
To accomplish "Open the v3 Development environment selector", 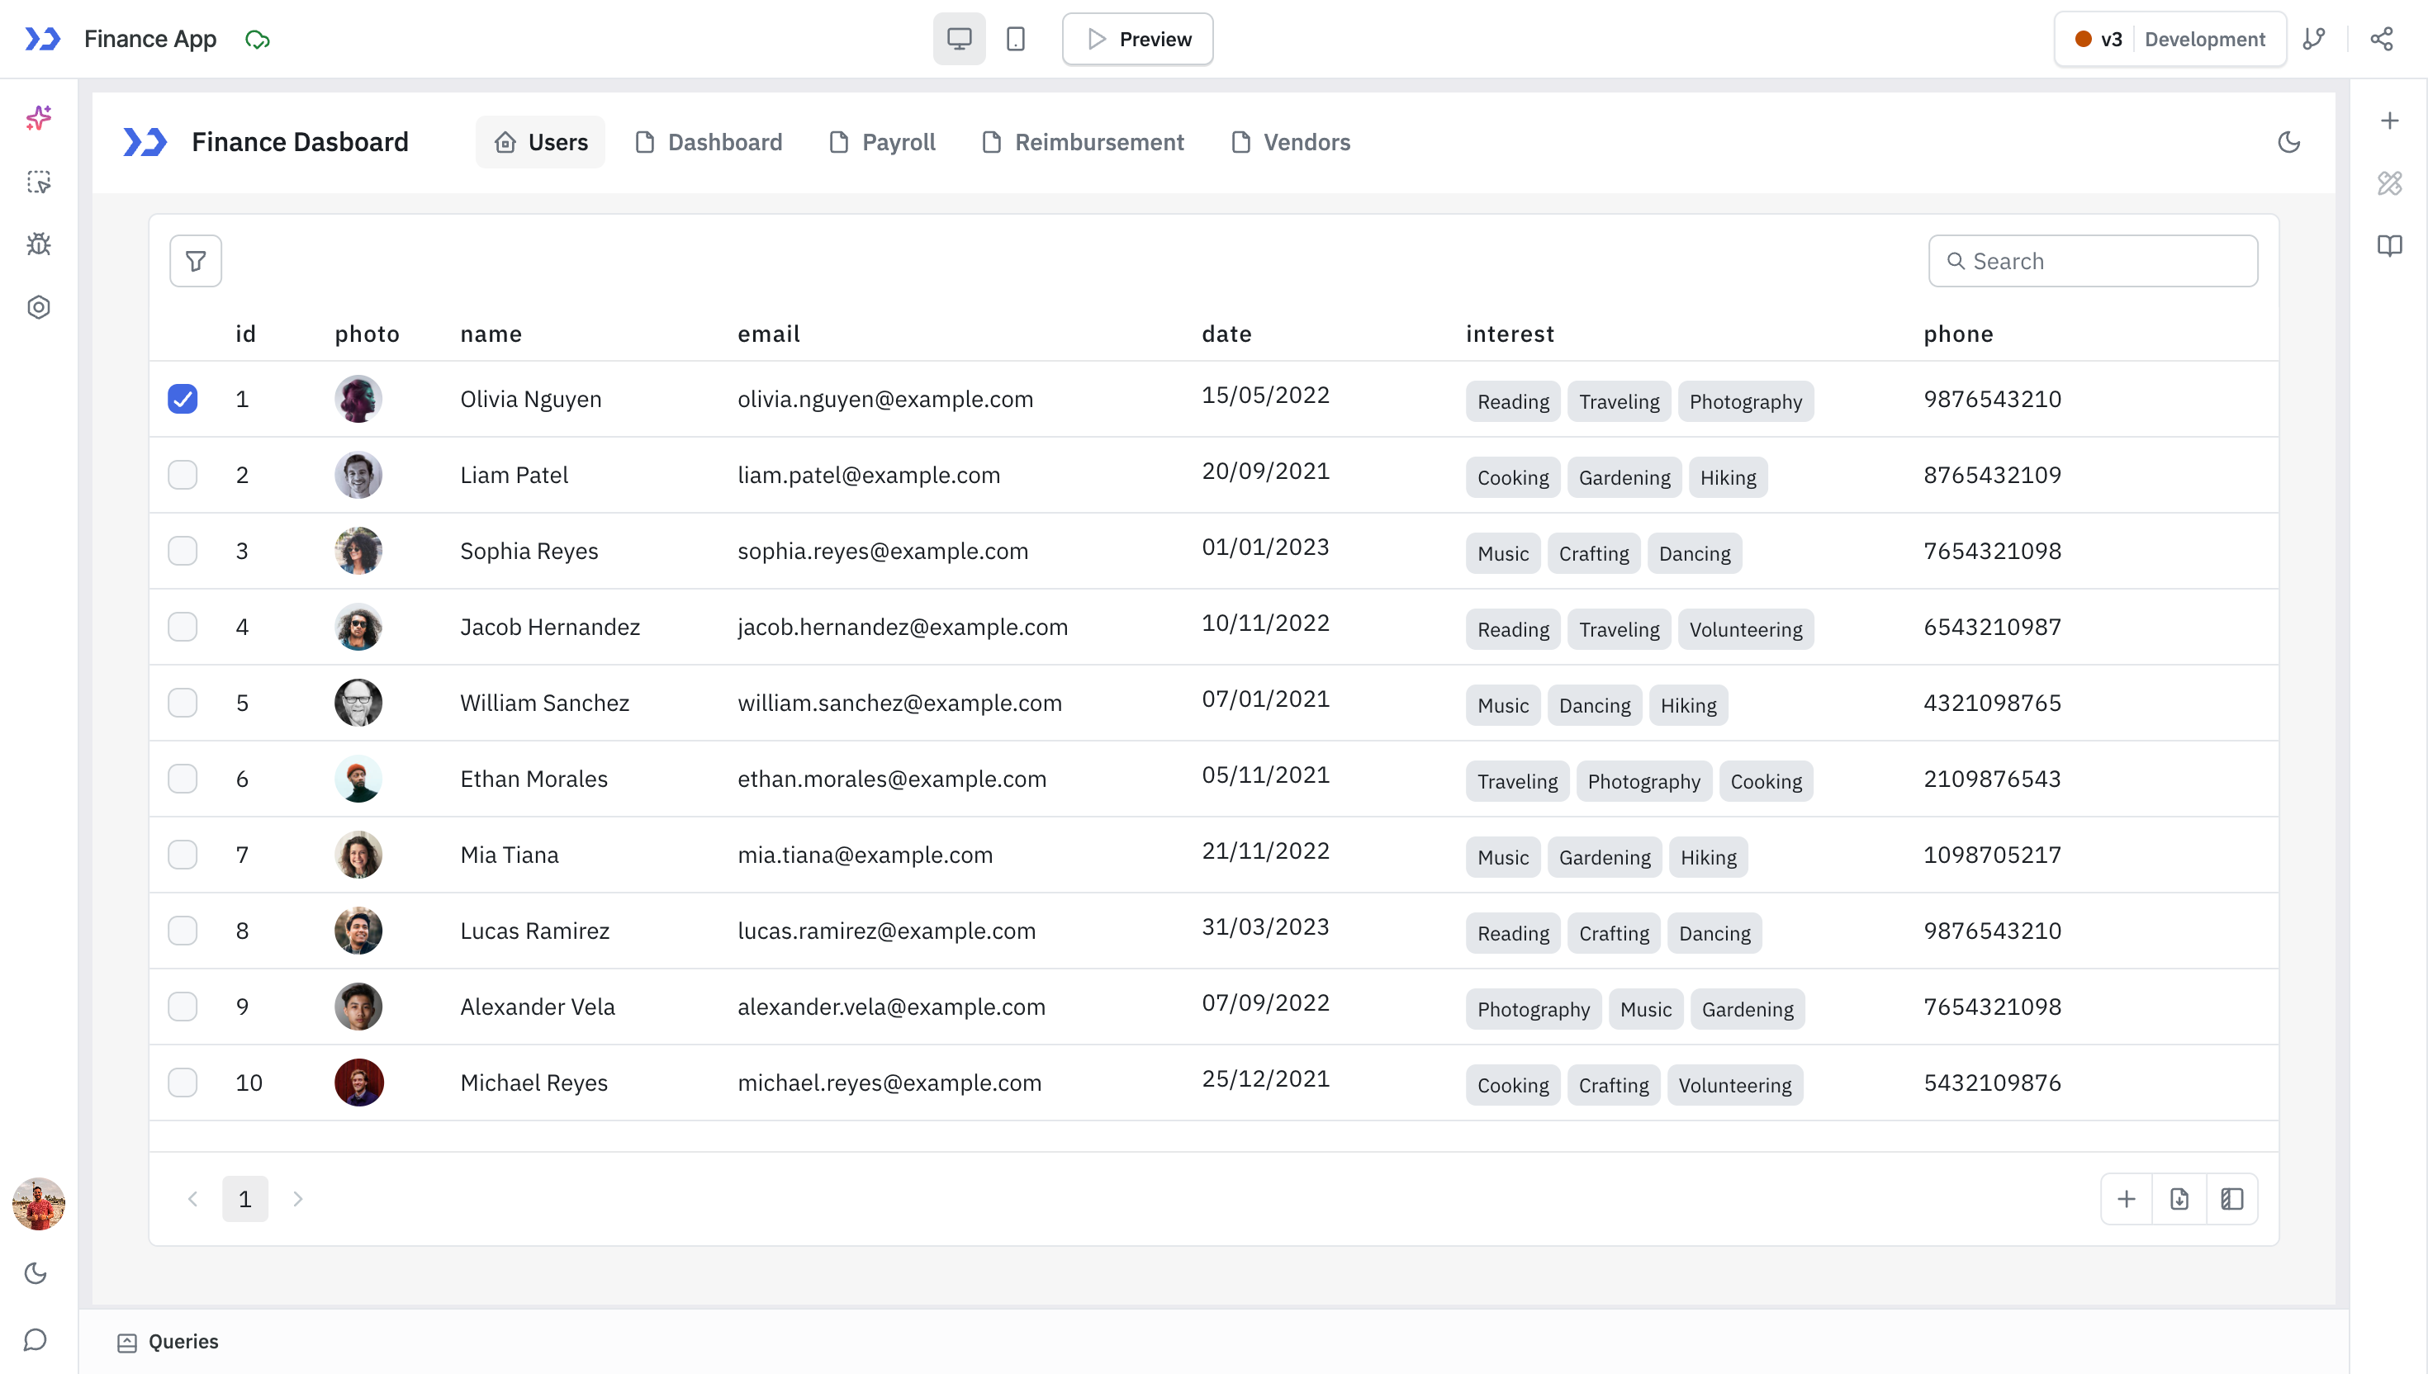I will (x=2170, y=39).
